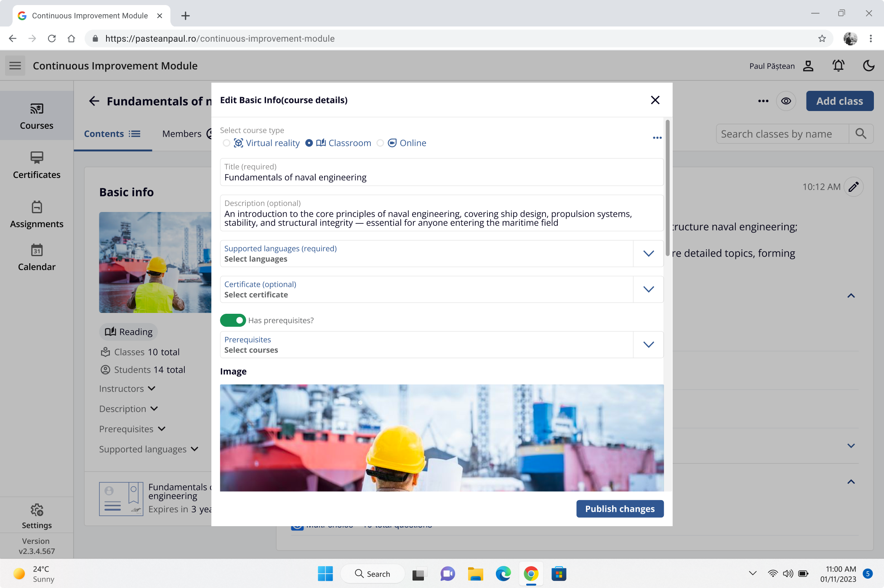Screen dimensions: 884x588
Task: Close the Edit Basic Info dialog
Action: (655, 100)
